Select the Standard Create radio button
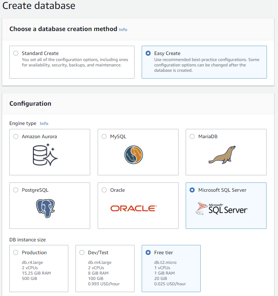Image resolution: width=278 pixels, height=296 pixels. click(x=16, y=53)
